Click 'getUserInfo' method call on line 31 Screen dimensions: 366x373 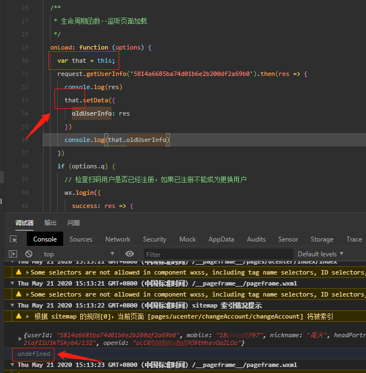pos(106,74)
